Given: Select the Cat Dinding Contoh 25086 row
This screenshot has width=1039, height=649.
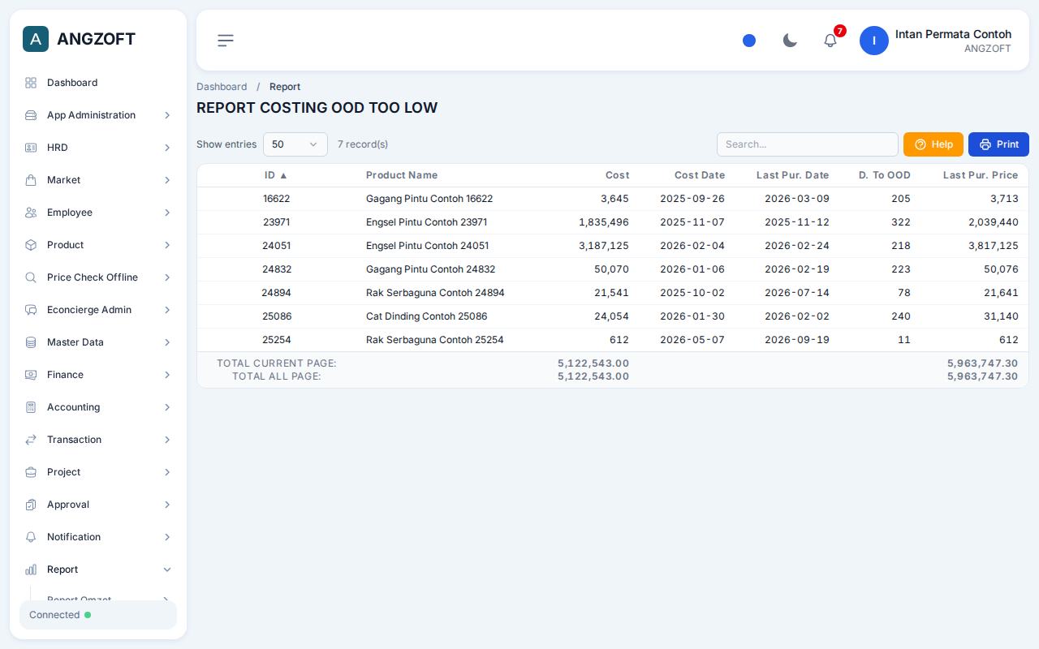Looking at the screenshot, I should click(613, 316).
